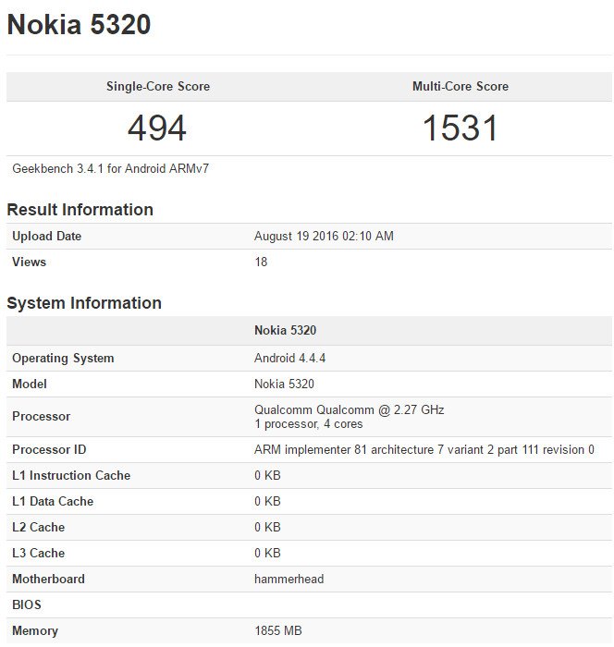Click the L1 Instruction Cache row label
Viewport: 614px width, 647px height.
point(71,476)
